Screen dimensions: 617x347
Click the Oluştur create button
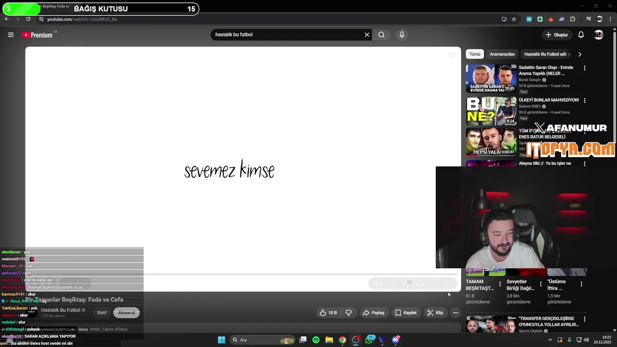pos(556,35)
